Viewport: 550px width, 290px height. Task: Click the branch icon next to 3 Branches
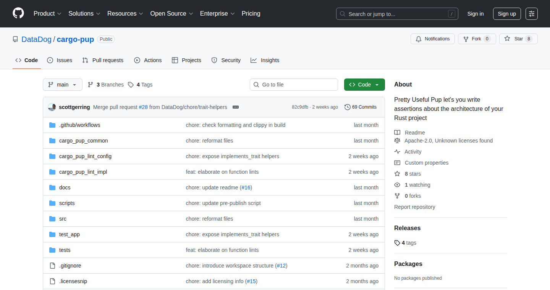point(91,85)
